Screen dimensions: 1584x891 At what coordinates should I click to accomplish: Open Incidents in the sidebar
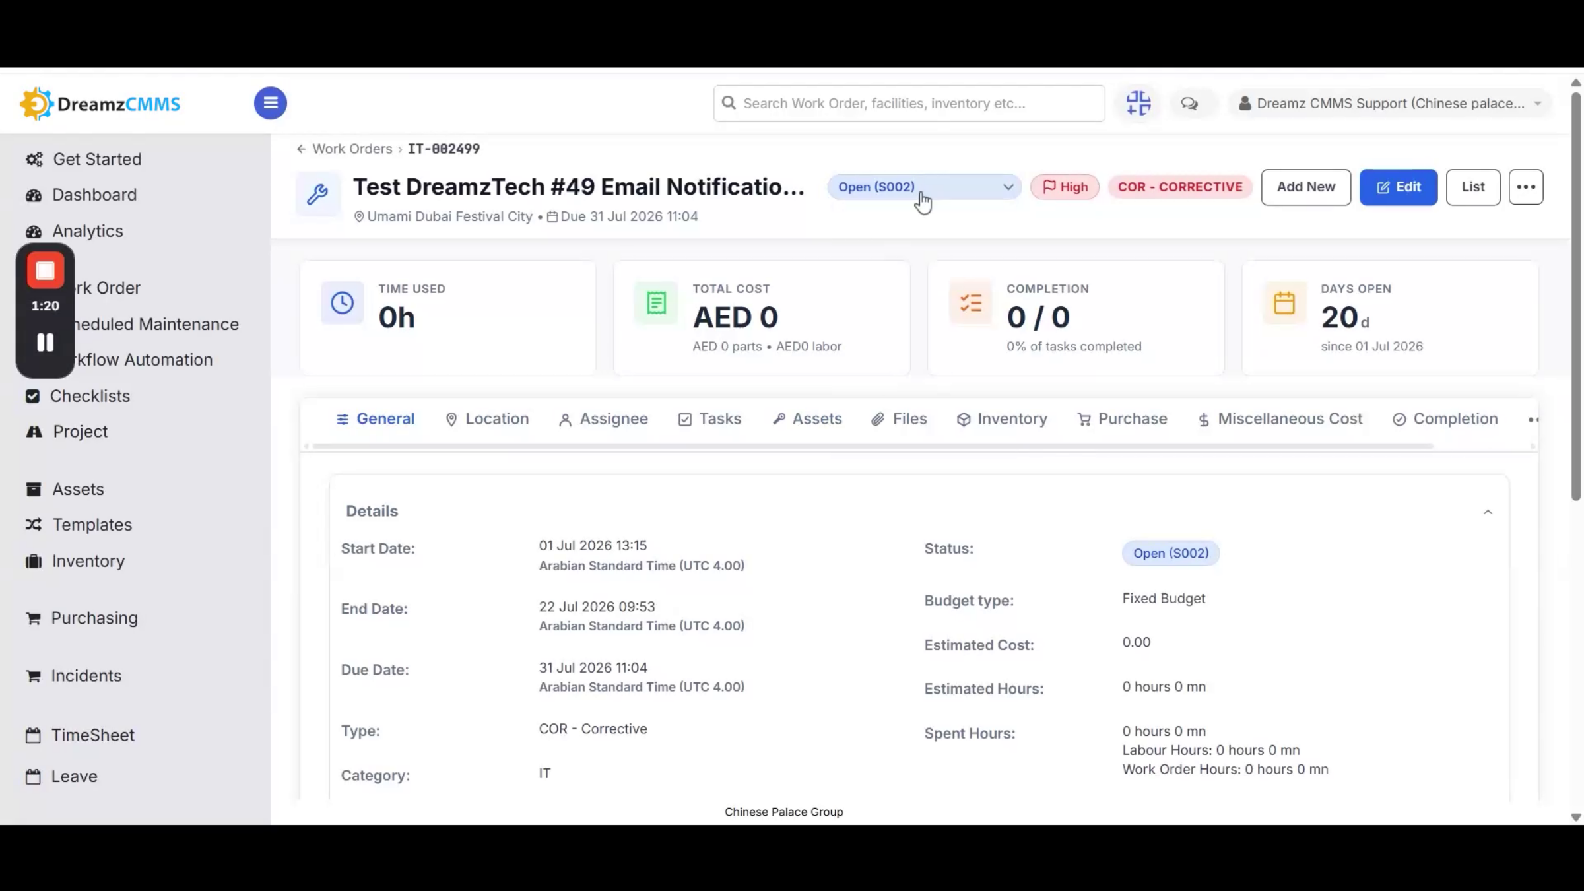pos(74,676)
